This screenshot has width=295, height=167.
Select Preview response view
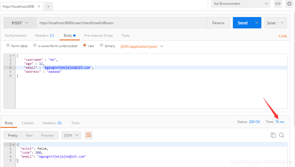click(47, 135)
